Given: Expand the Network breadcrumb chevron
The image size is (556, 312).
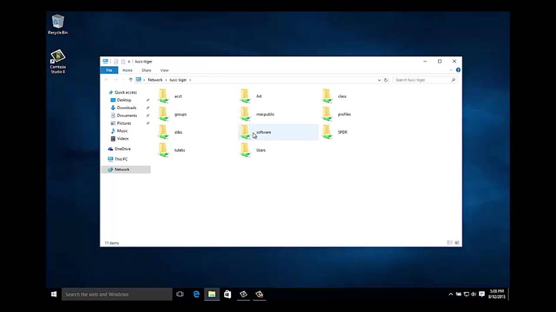Looking at the screenshot, I should click(x=166, y=80).
